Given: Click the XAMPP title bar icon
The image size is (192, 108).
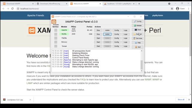Looking at the screenshot, I should [53, 16].
